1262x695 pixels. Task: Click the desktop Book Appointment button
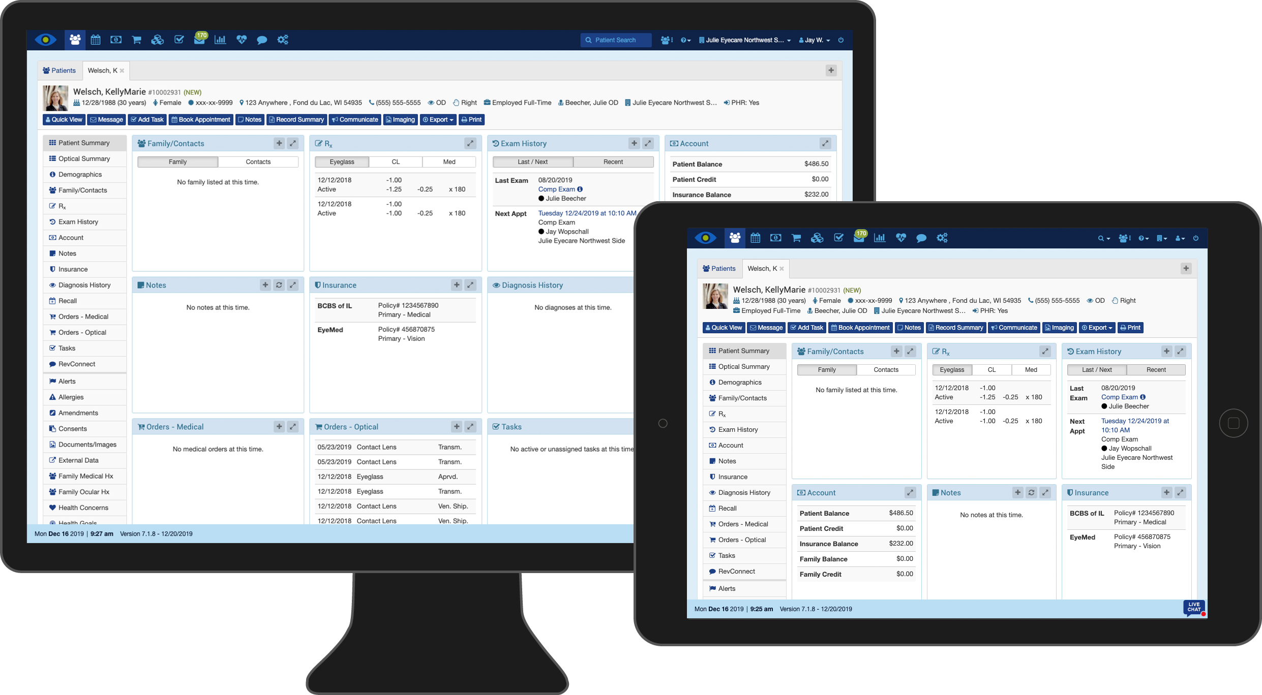200,119
